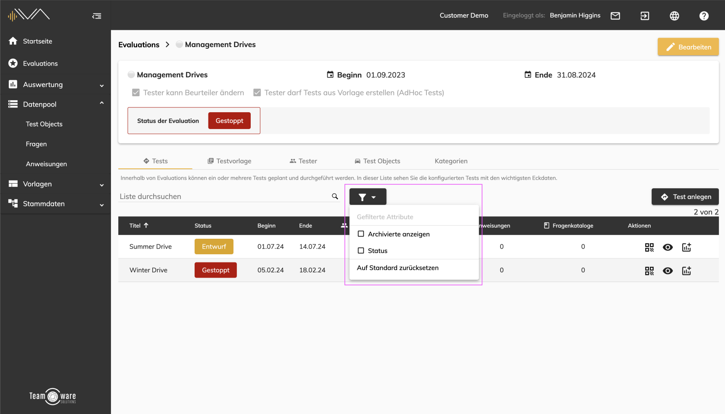Focus the Liste durchsuchen search field
The height and width of the screenshot is (414, 725).
click(224, 196)
